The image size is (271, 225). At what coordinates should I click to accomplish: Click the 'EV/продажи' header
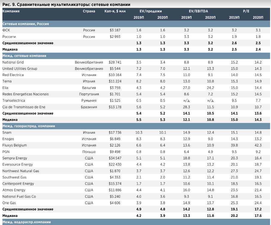(x=151, y=11)
